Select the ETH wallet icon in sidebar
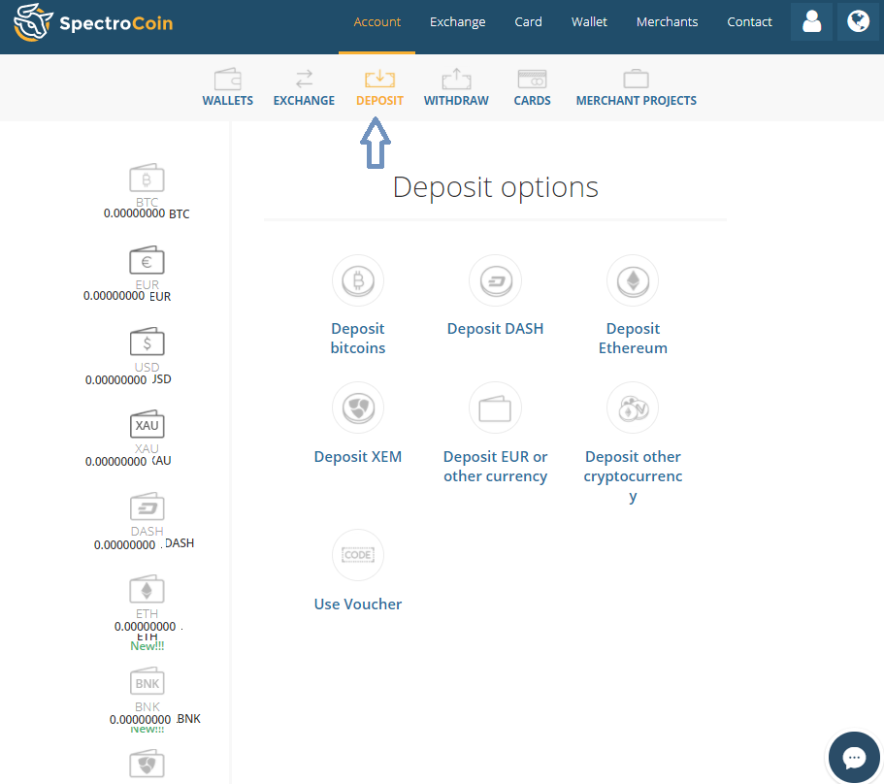The width and height of the screenshot is (884, 784). click(147, 590)
